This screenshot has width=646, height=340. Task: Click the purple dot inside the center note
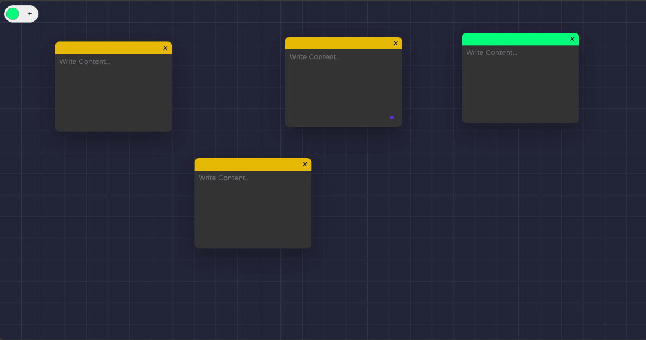coord(392,117)
